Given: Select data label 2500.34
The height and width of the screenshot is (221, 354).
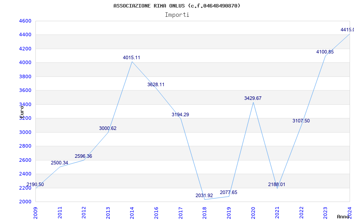Looking at the screenshot, I should pyautogui.click(x=59, y=163).
